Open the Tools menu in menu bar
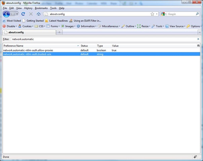 pos(53,8)
